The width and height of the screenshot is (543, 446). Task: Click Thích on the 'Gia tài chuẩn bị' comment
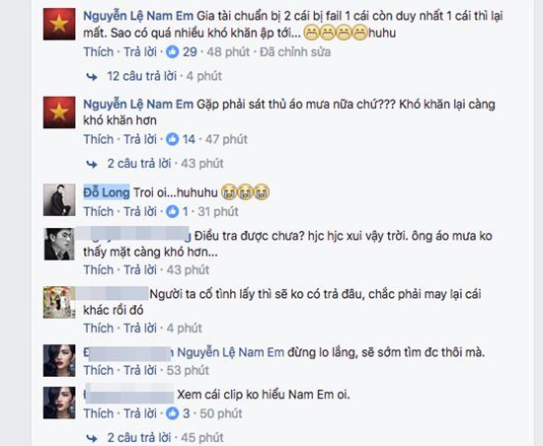click(99, 52)
